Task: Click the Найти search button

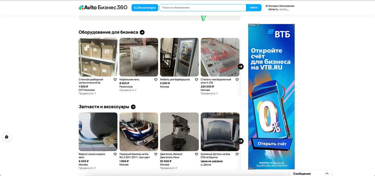Action: pos(254,8)
